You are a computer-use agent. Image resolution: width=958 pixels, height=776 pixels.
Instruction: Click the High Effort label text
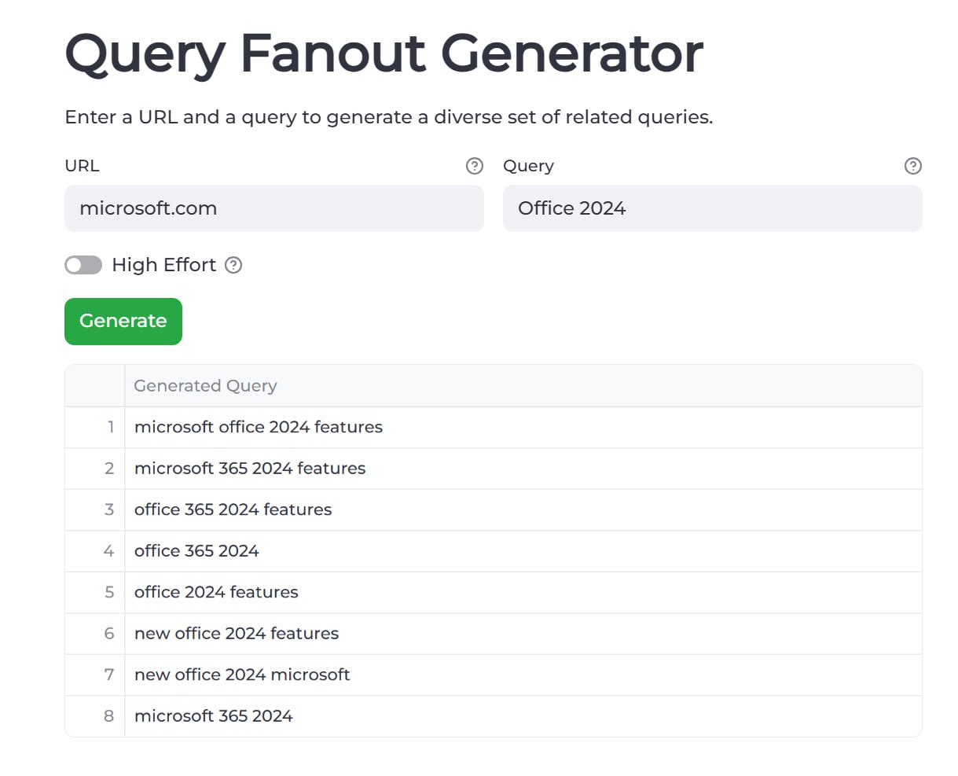[x=163, y=265]
